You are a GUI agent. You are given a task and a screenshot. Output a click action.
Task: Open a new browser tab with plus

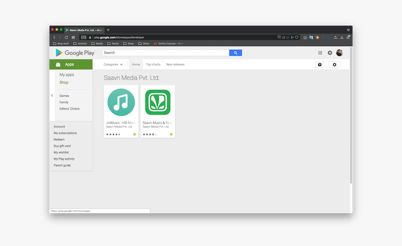pos(108,30)
